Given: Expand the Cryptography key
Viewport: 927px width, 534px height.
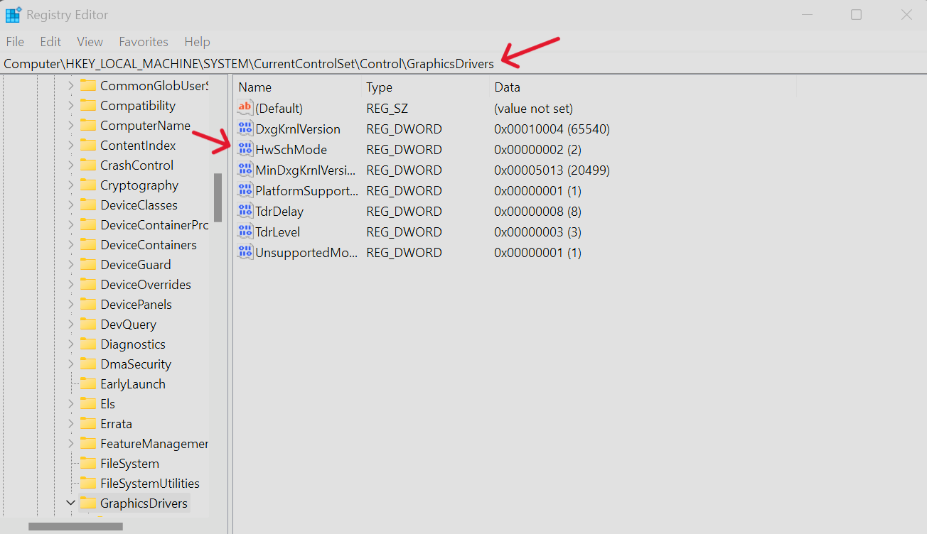Looking at the screenshot, I should [70, 185].
